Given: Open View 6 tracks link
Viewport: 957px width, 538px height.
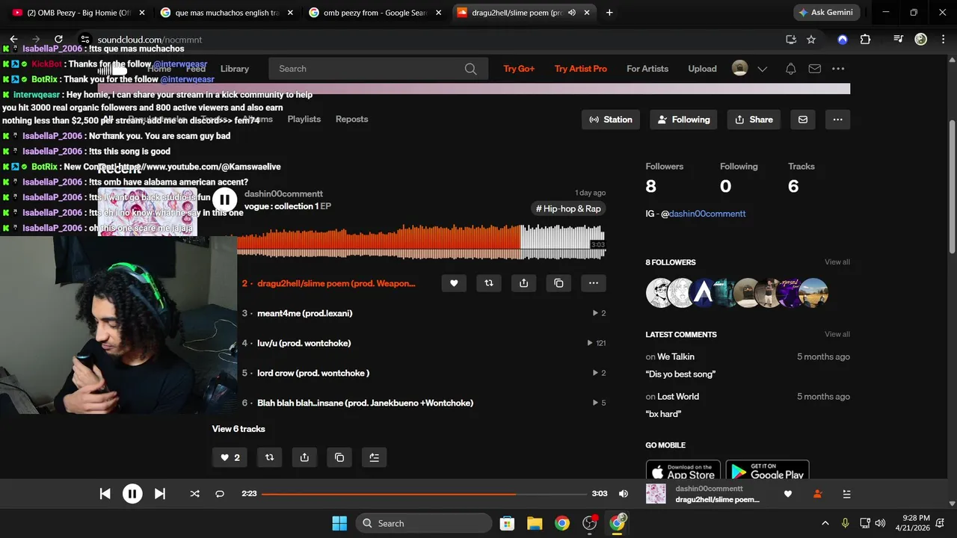Looking at the screenshot, I should pyautogui.click(x=239, y=429).
